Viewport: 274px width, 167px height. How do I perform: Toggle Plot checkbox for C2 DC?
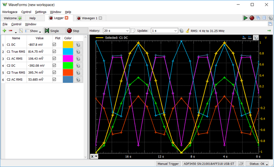[x=54, y=66]
